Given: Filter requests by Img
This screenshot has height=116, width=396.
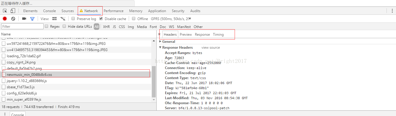Looking at the screenshot, I should point(131,27).
